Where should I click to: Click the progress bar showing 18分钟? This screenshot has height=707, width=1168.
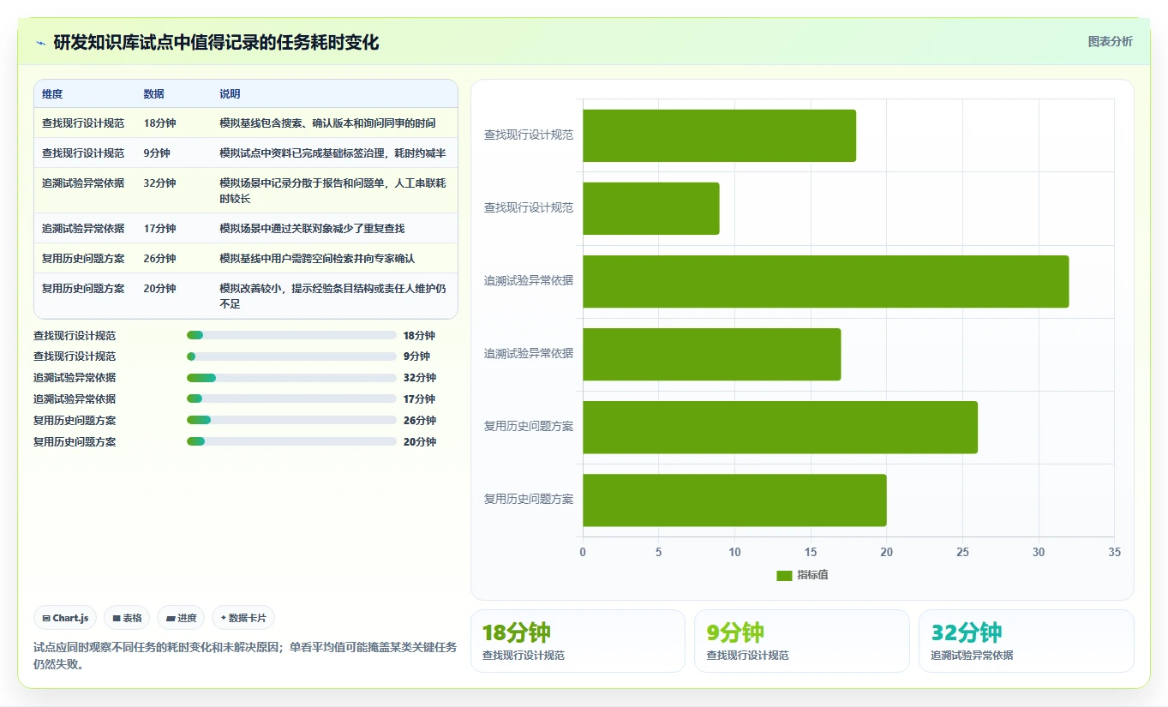click(x=291, y=335)
